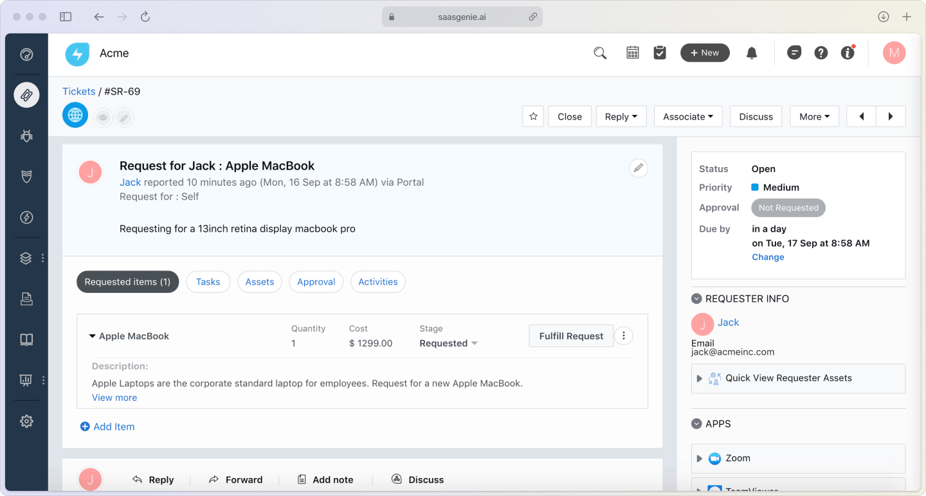Collapse the REQUESTER INFO section
This screenshot has height=496, width=926.
pos(696,299)
